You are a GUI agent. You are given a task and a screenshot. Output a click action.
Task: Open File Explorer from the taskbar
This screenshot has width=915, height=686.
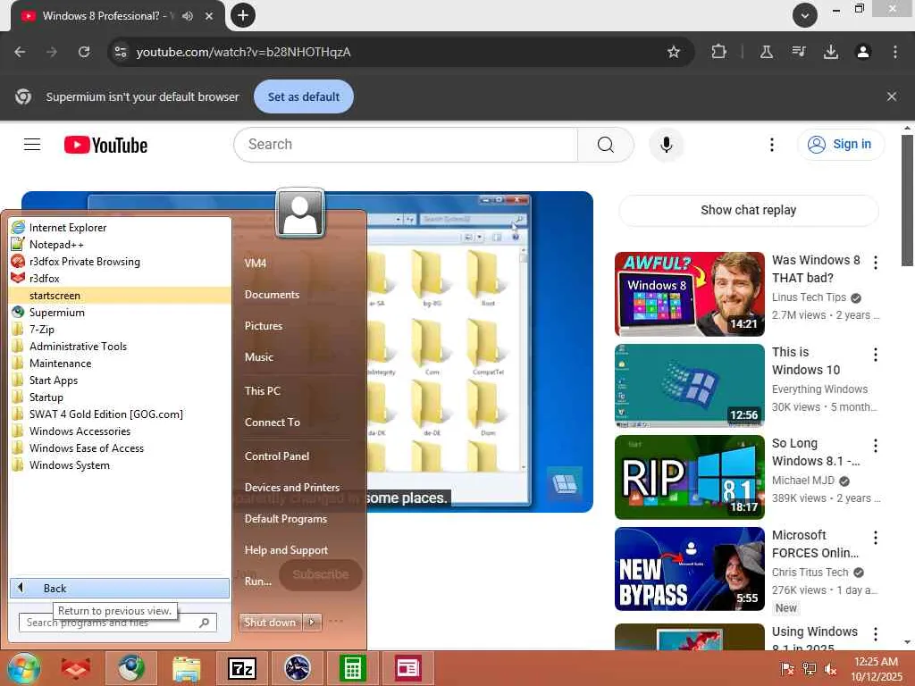pos(187,668)
